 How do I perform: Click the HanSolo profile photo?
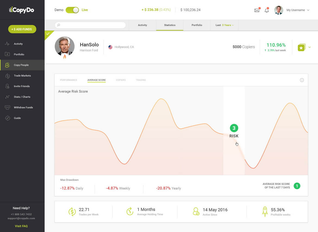[65, 46]
